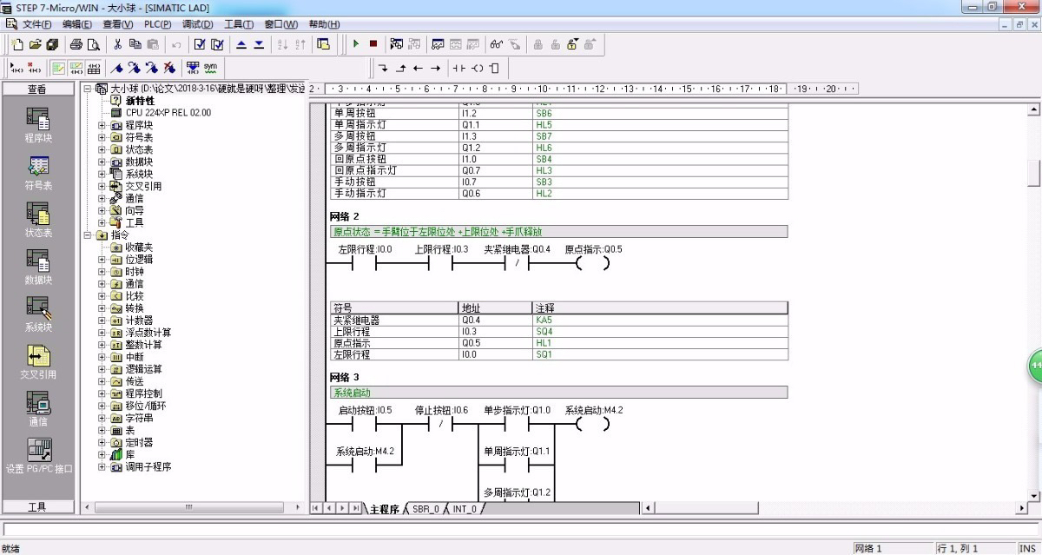
Task: Click the editor vertical scrollbar thumb
Action: (x=1033, y=173)
